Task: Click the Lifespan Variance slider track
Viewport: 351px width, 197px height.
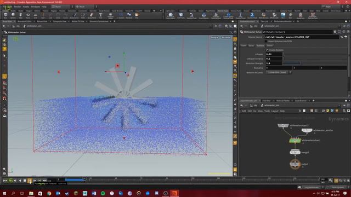Action: point(315,59)
